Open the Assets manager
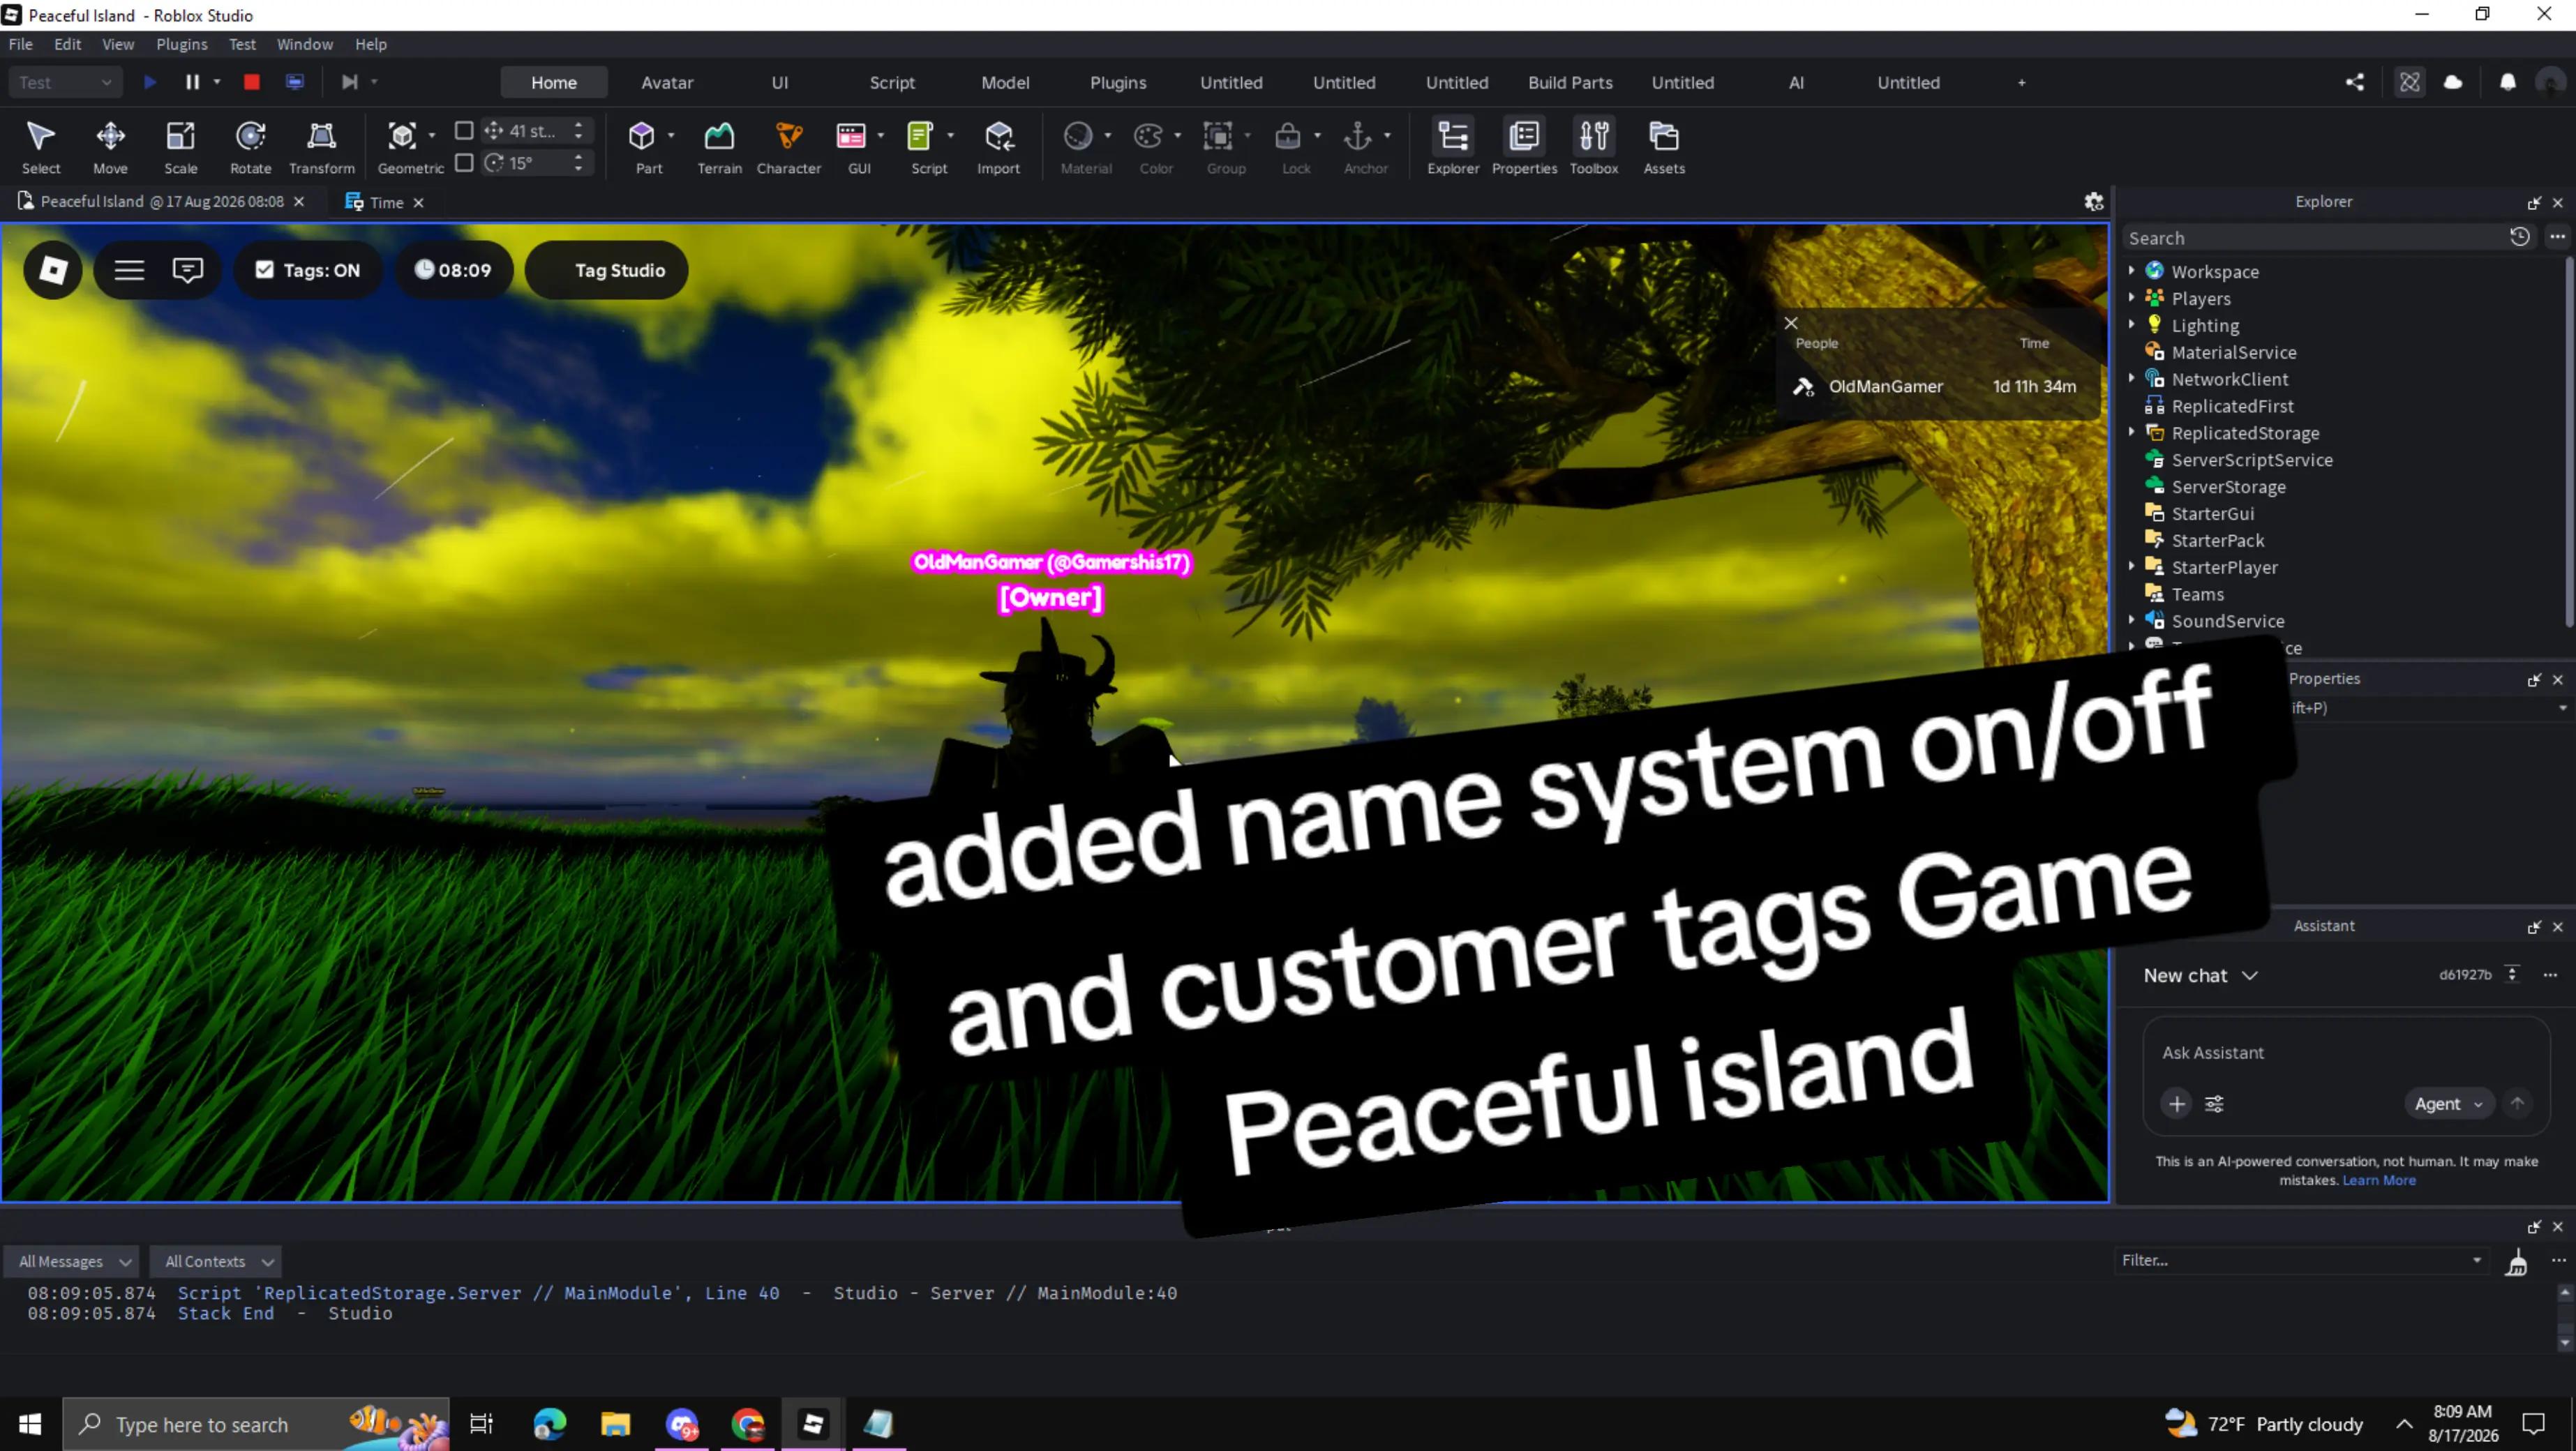Screen dimensions: 2576x1451 point(1664,146)
